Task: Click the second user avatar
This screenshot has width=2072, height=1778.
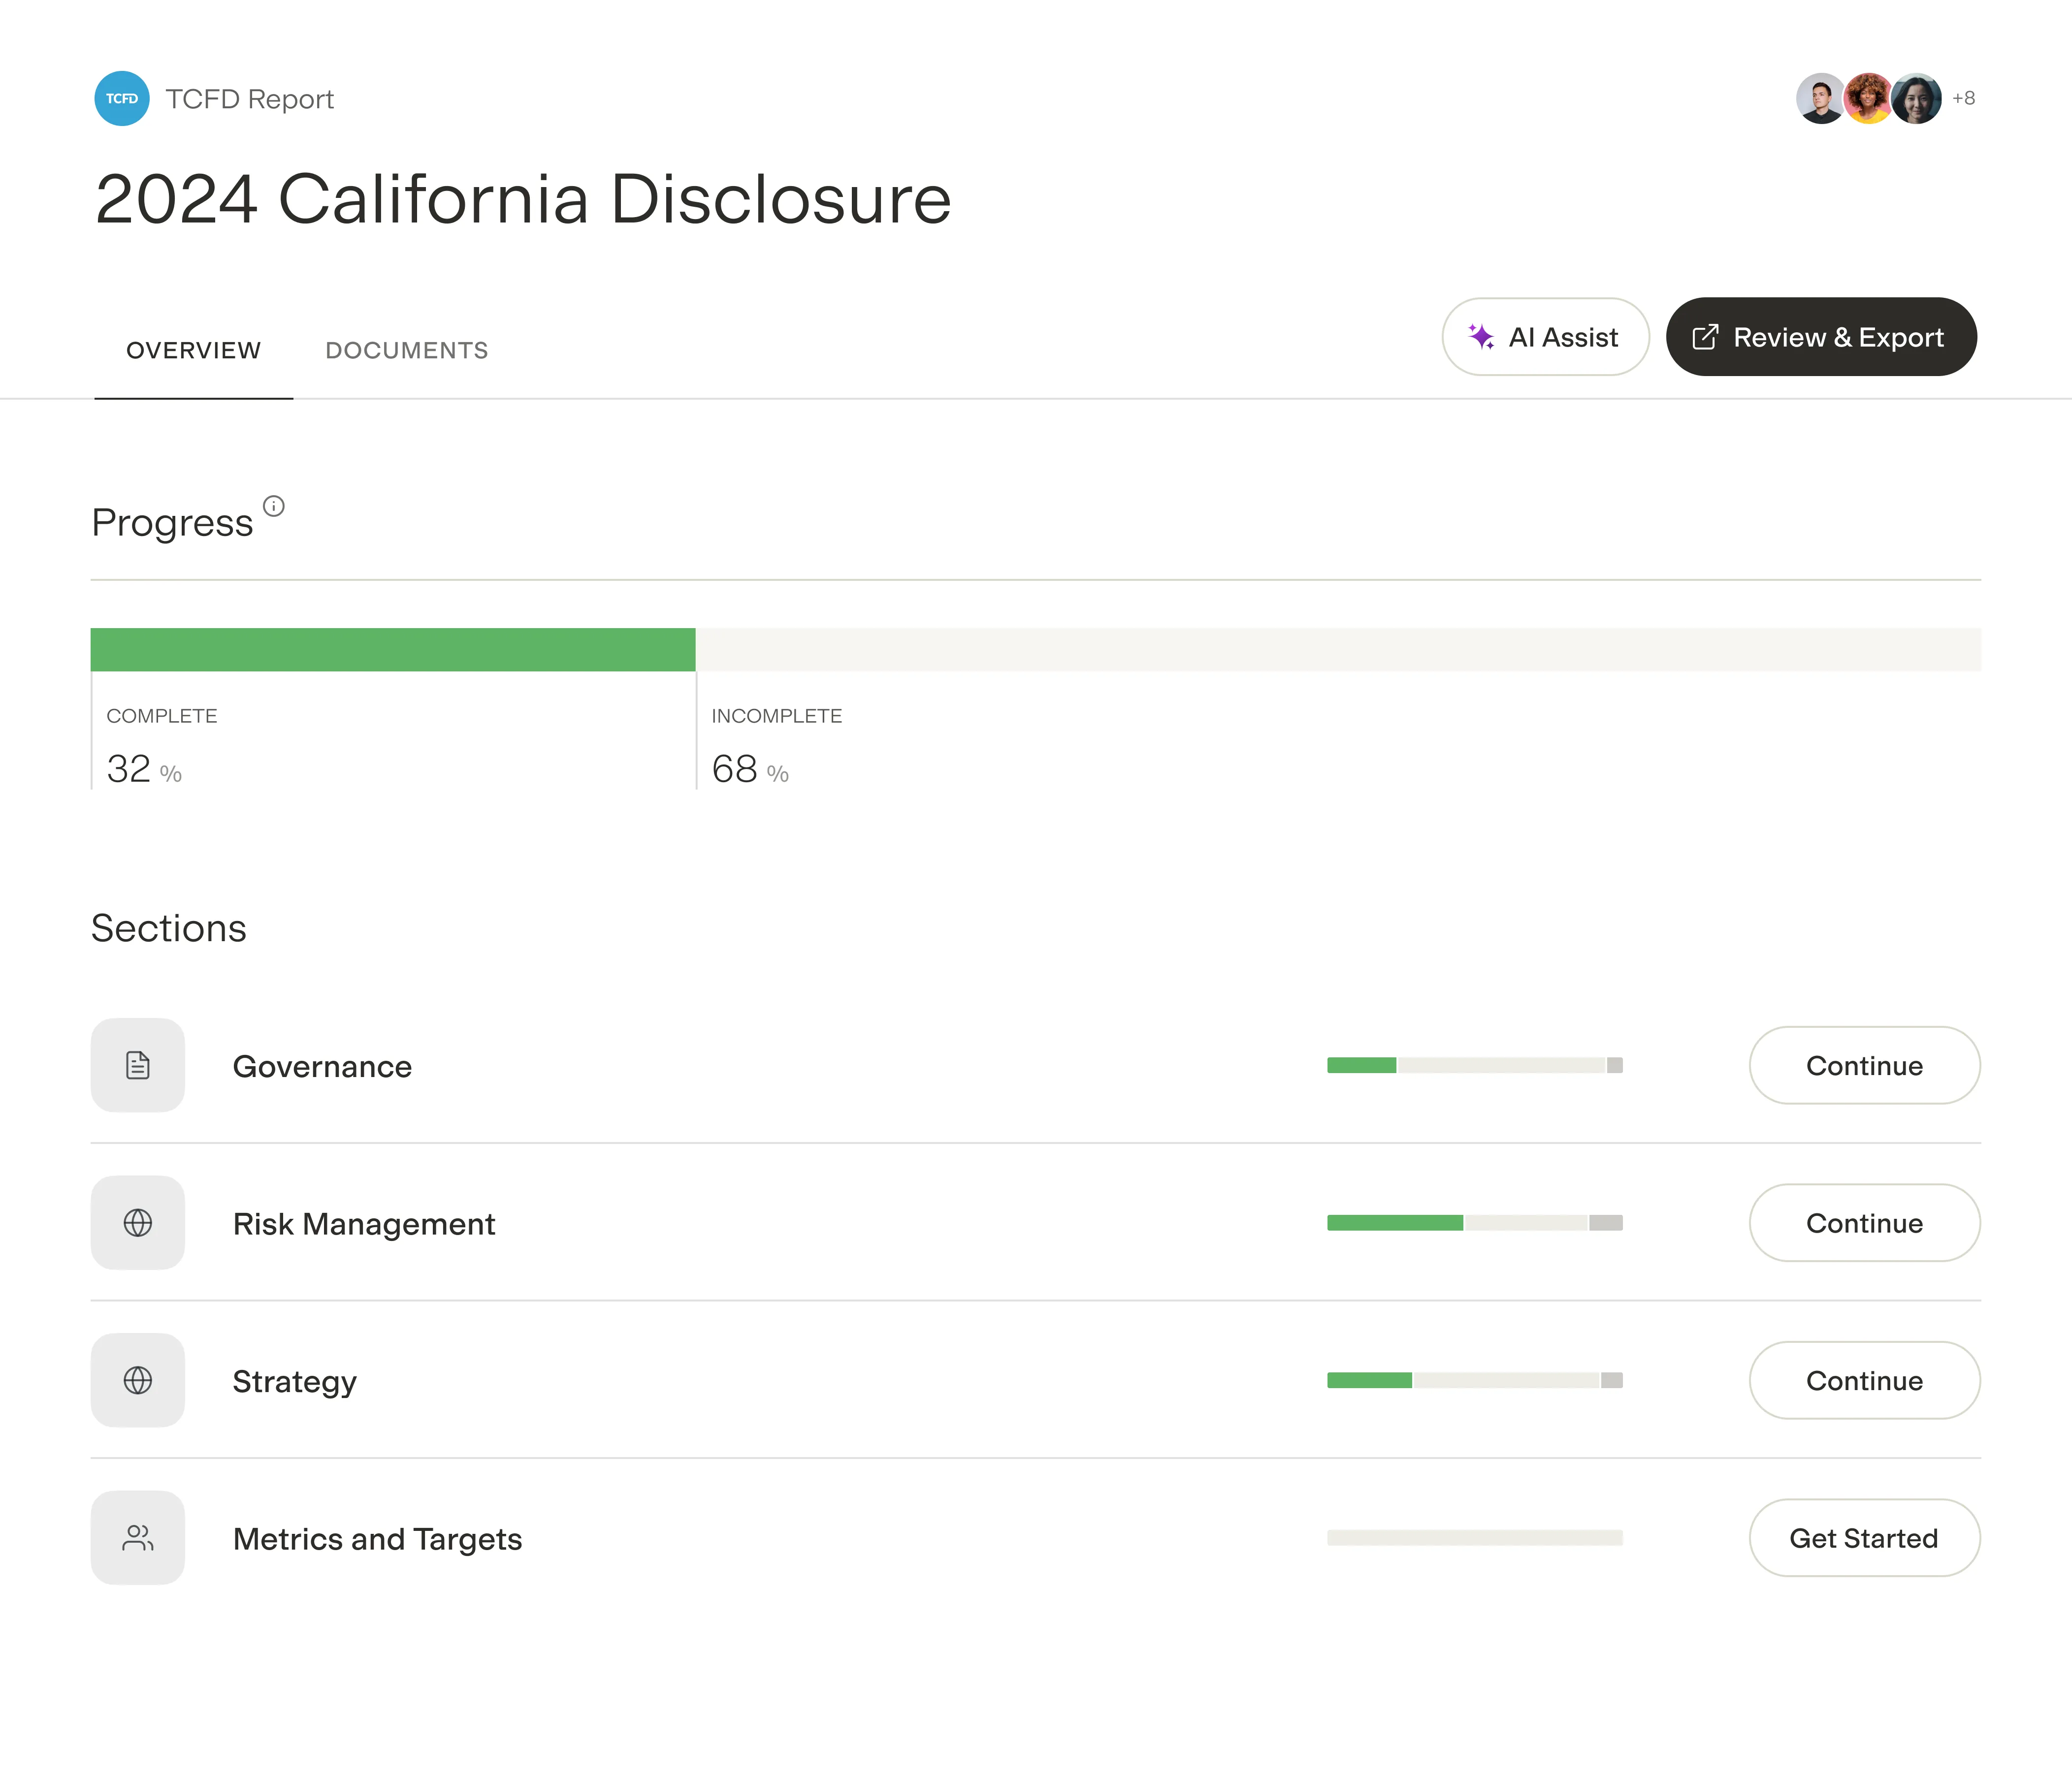Action: [x=1868, y=98]
